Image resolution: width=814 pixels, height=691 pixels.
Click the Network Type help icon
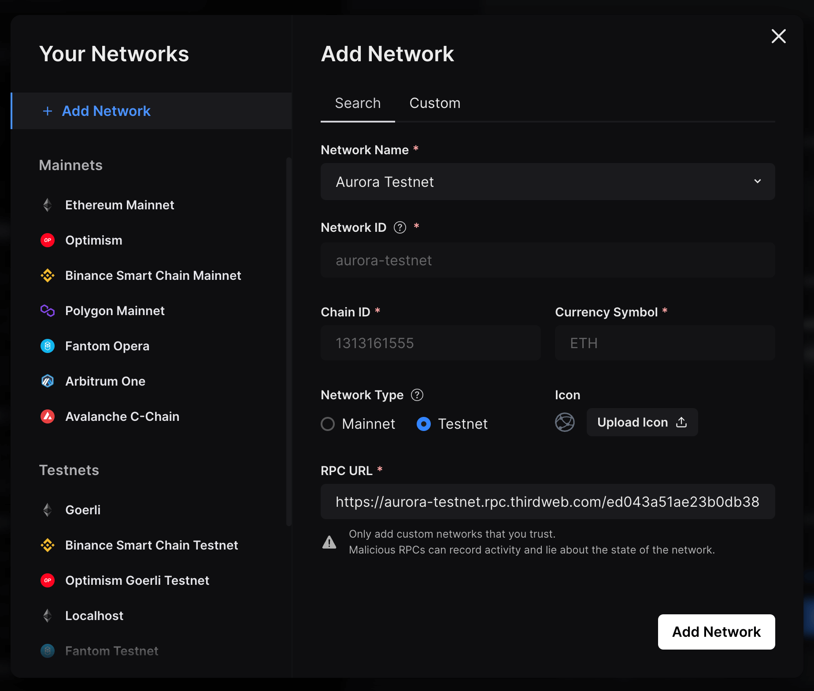coord(417,395)
